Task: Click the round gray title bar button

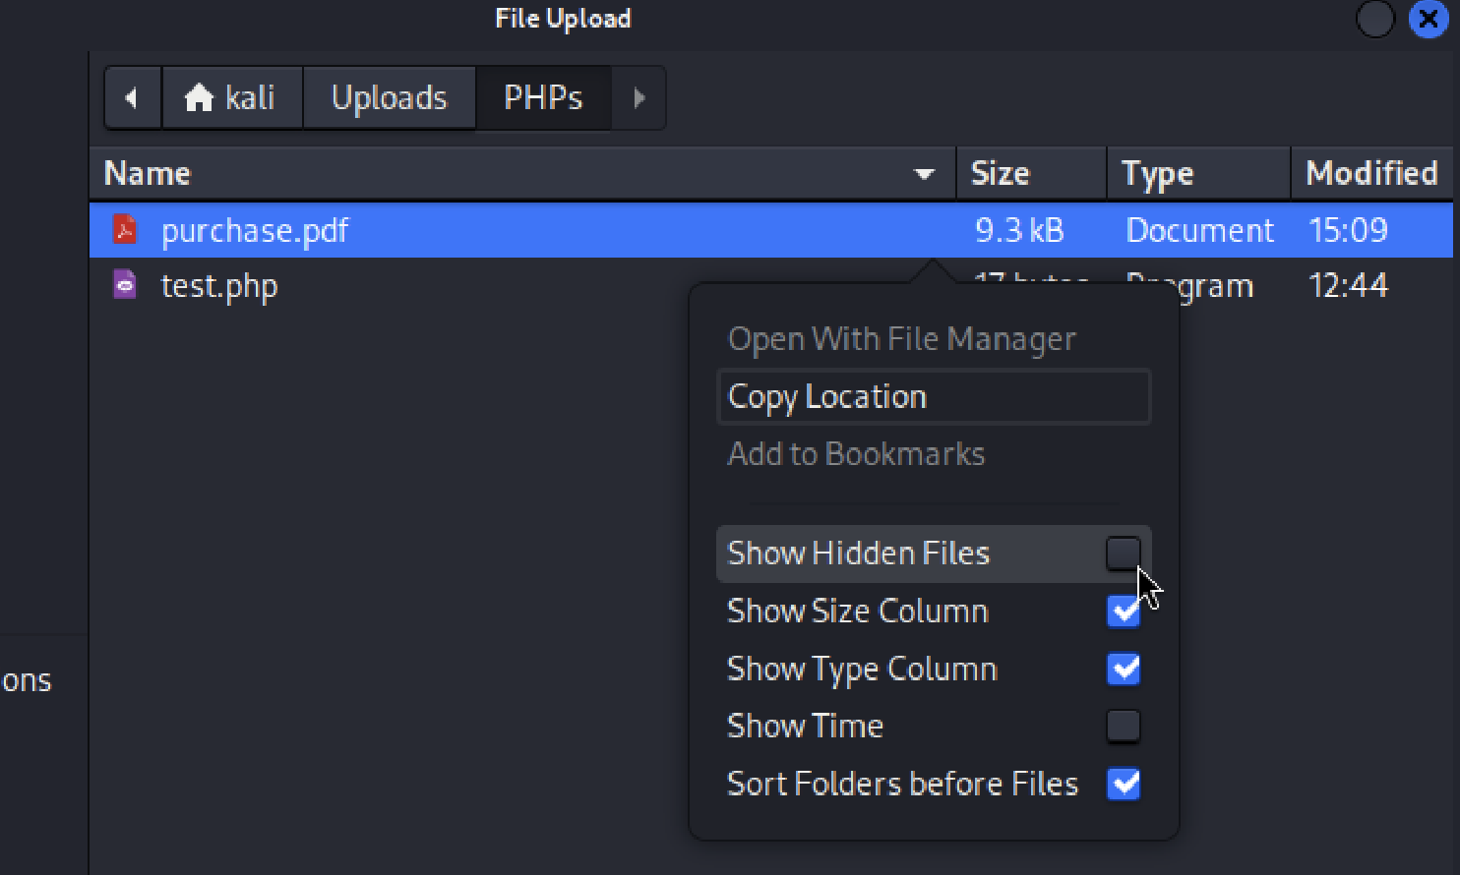Action: pos(1374,19)
